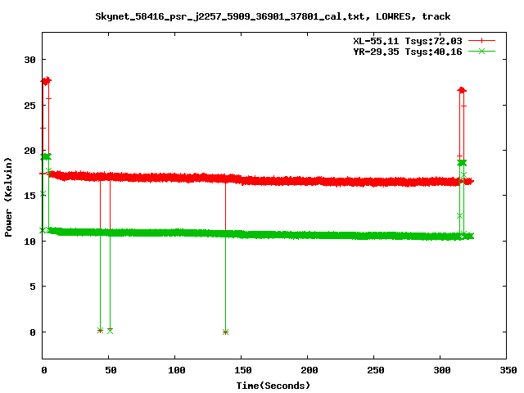This screenshot has width=524, height=393.
Task: Click the plot title 'Skynet_58416_psr_j2257_5909_36901_37801_cal.txt, LOWRES, track'
Action: click(x=273, y=16)
